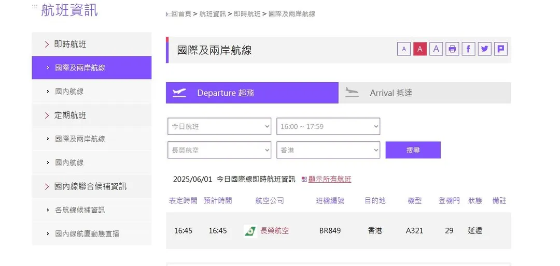Click the 備註 column header
The image size is (560, 266).
499,201
